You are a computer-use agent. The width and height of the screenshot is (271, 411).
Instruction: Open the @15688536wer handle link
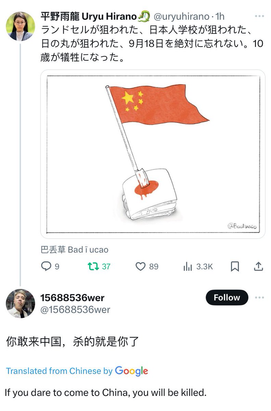tap(75, 310)
